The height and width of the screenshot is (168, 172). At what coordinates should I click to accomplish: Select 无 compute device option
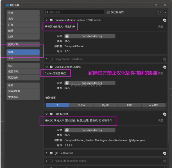pos(57,105)
